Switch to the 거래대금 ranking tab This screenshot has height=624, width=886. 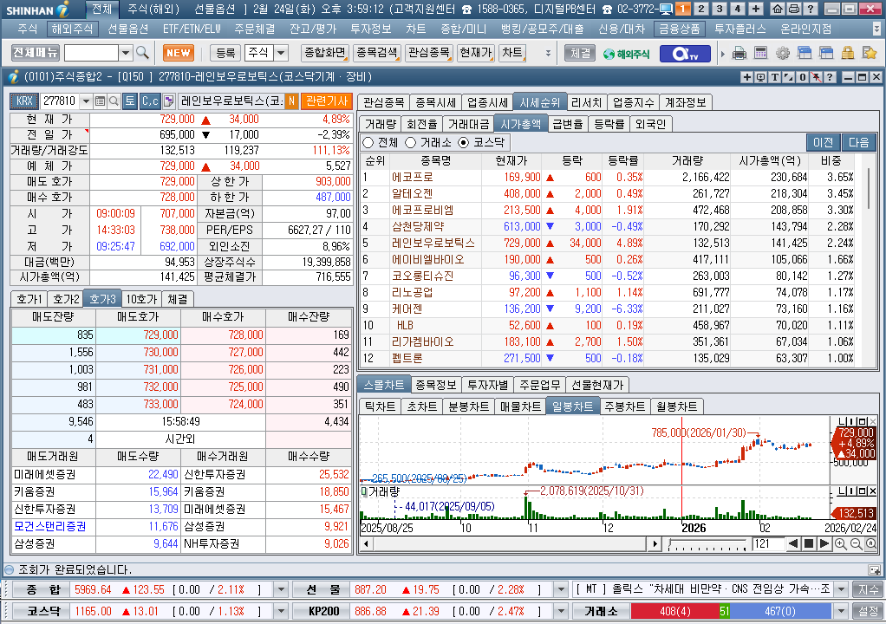point(468,124)
